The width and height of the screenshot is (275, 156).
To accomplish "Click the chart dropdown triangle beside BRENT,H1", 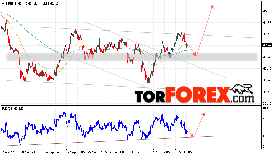I will click(3, 4).
